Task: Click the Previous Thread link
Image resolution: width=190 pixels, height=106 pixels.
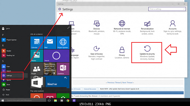Action: click(114, 83)
